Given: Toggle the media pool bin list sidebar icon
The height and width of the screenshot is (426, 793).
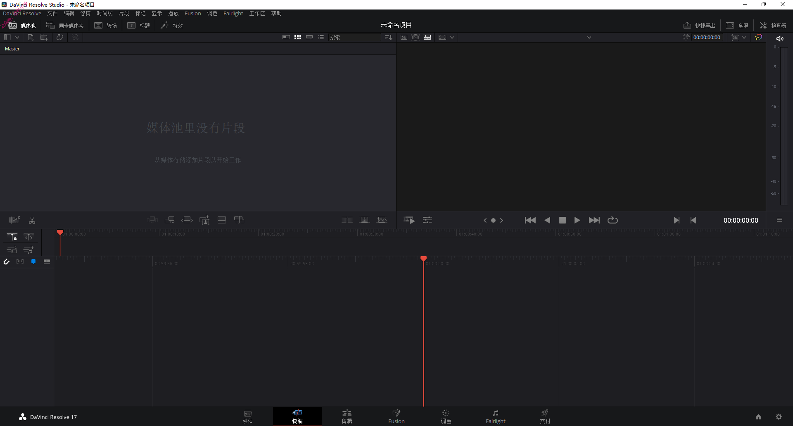Looking at the screenshot, I should point(7,37).
